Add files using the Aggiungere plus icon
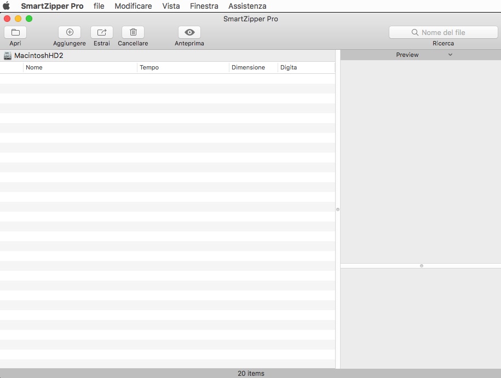 (x=70, y=32)
